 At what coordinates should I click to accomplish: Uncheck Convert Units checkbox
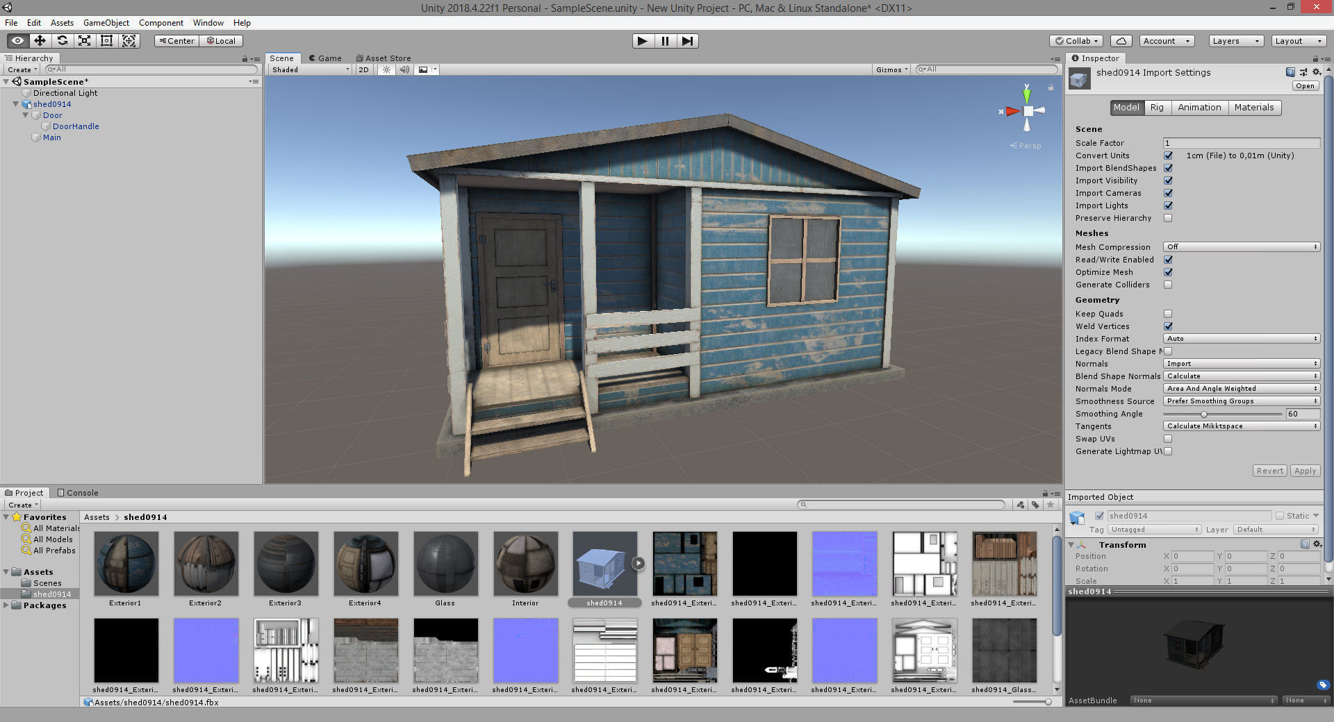pos(1168,156)
